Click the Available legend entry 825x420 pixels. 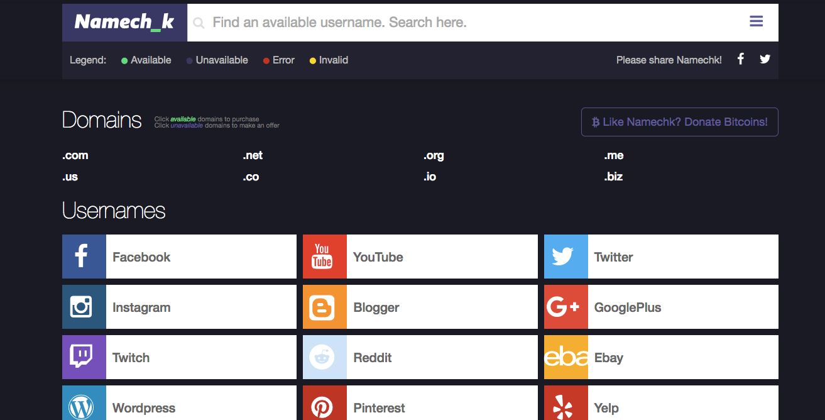point(146,60)
